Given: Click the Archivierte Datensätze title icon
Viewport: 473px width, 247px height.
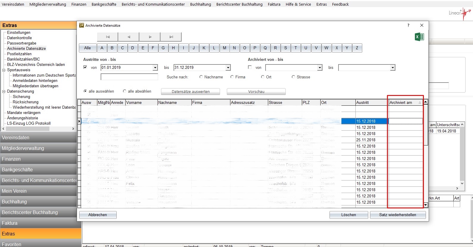Looking at the screenshot, I should pyautogui.click(x=82, y=25).
